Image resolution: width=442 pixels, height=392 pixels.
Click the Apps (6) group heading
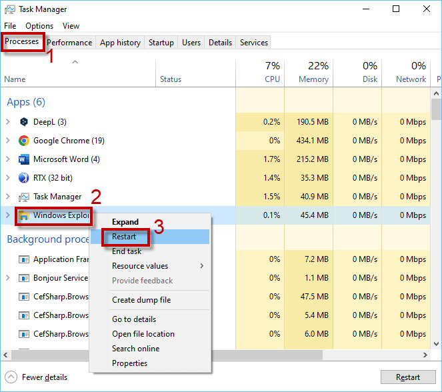[26, 102]
